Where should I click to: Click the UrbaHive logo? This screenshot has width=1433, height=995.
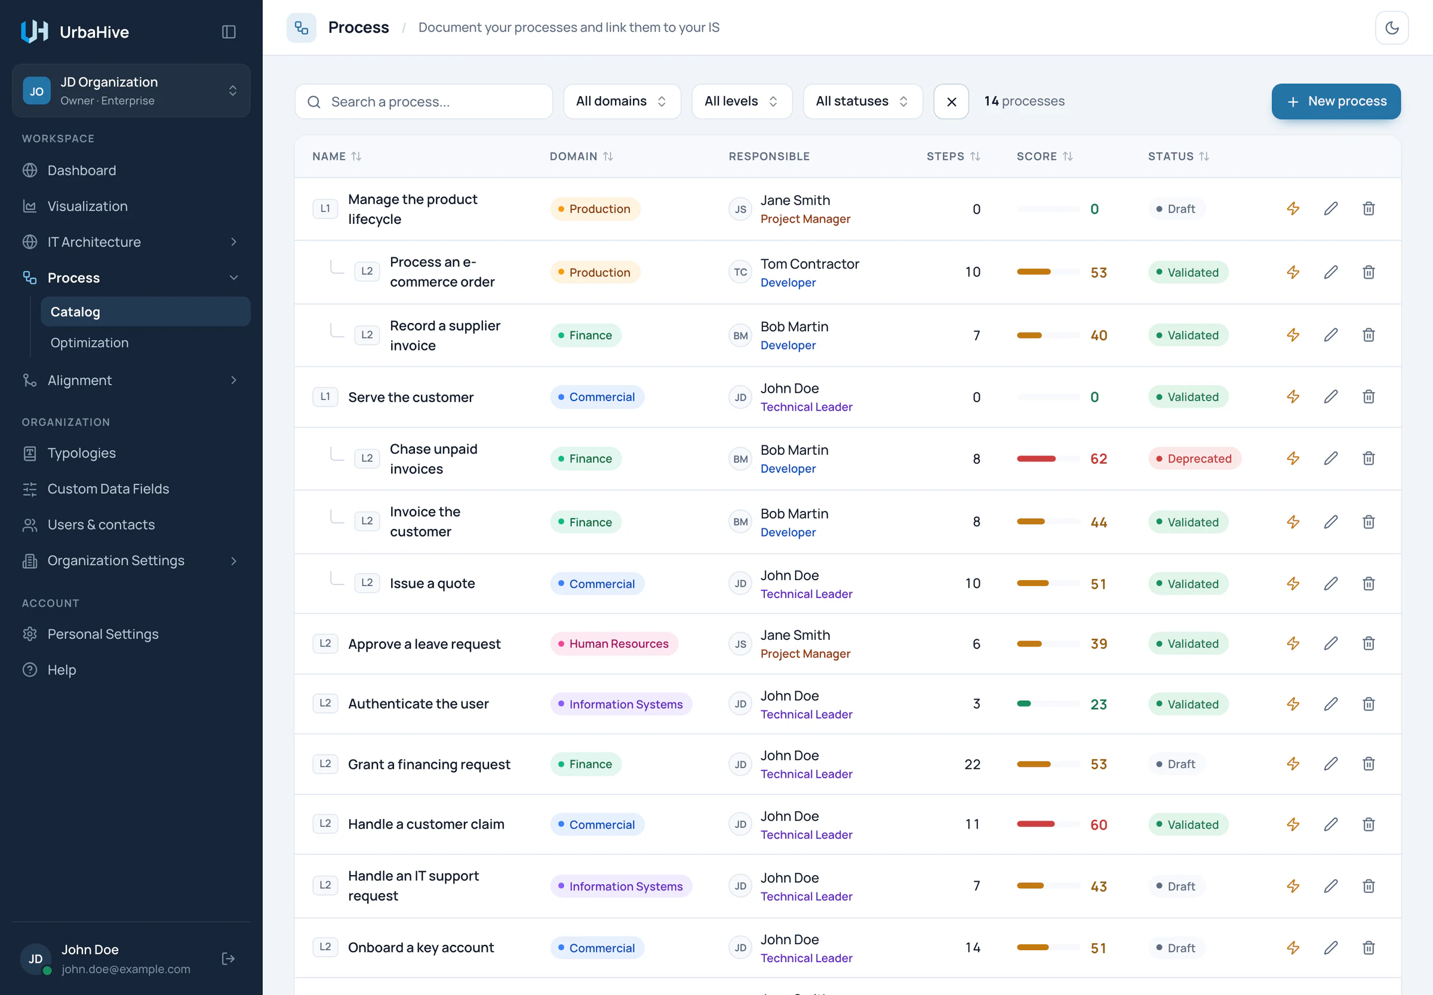coord(34,32)
